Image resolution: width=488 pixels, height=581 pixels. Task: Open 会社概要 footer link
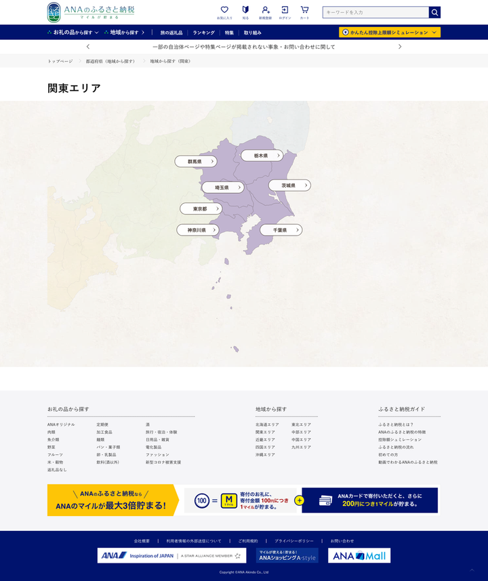(142, 541)
